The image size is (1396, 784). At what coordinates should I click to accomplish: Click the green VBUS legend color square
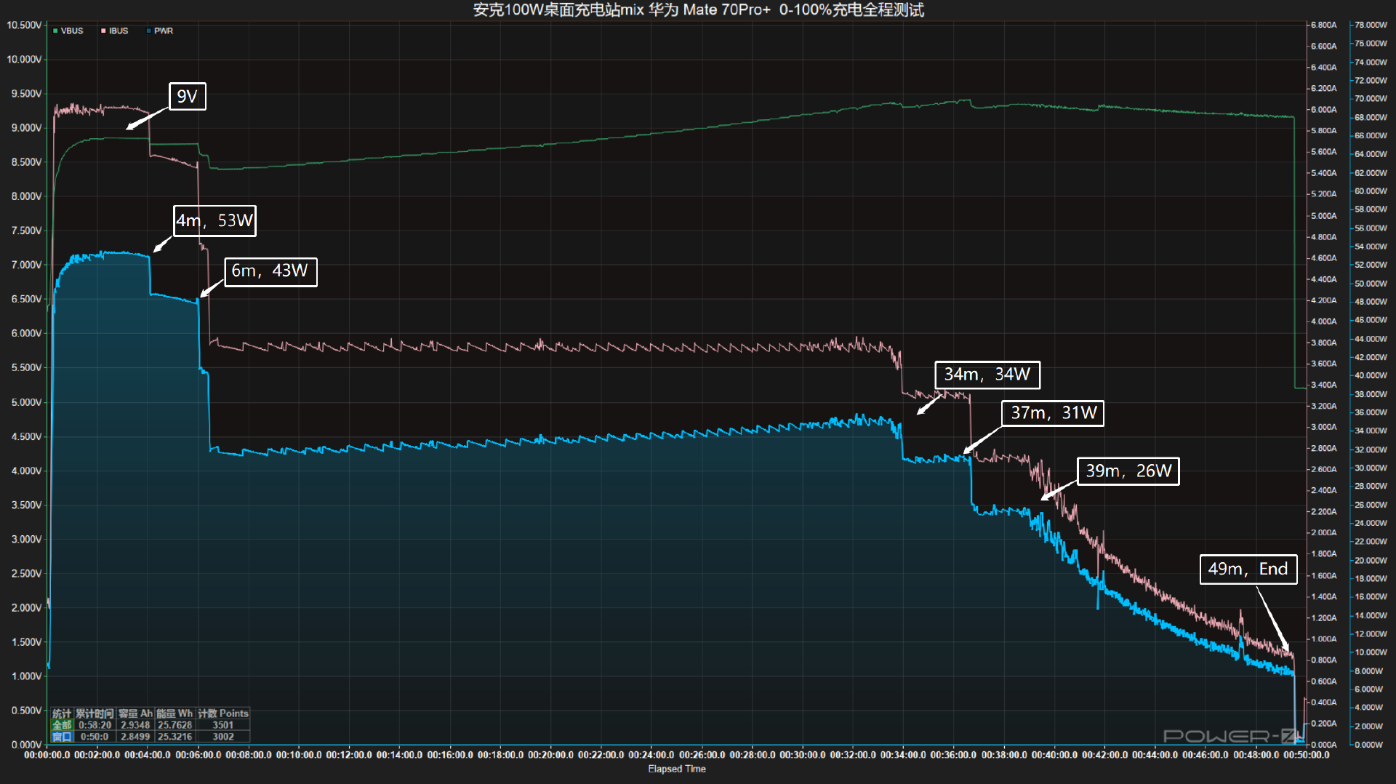(55, 31)
